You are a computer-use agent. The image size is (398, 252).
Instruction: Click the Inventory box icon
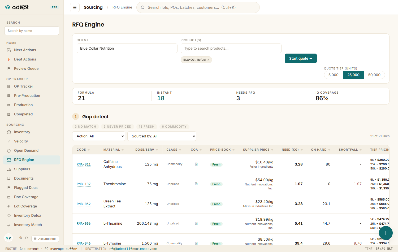[x=9, y=132]
